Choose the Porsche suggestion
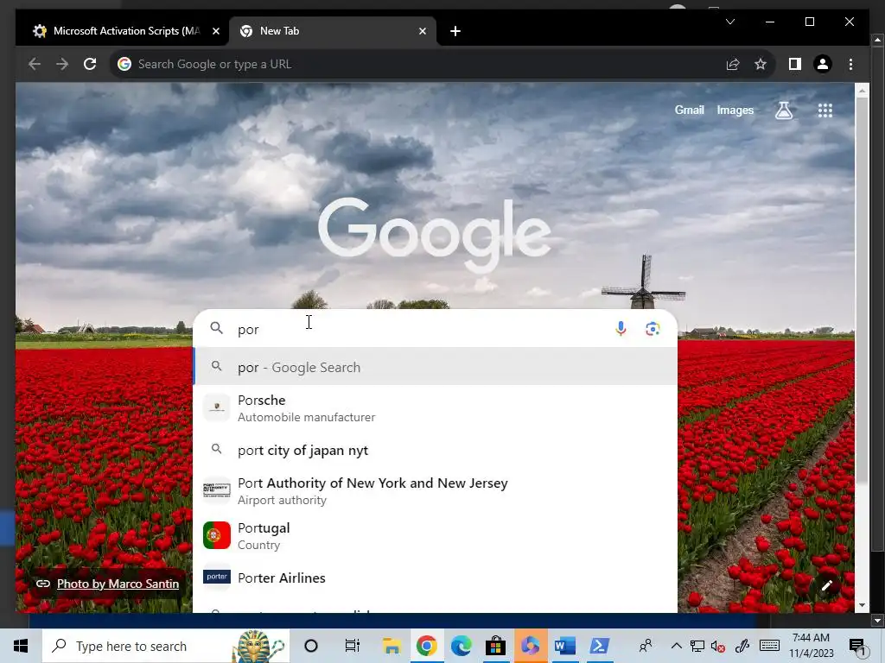 [436, 408]
